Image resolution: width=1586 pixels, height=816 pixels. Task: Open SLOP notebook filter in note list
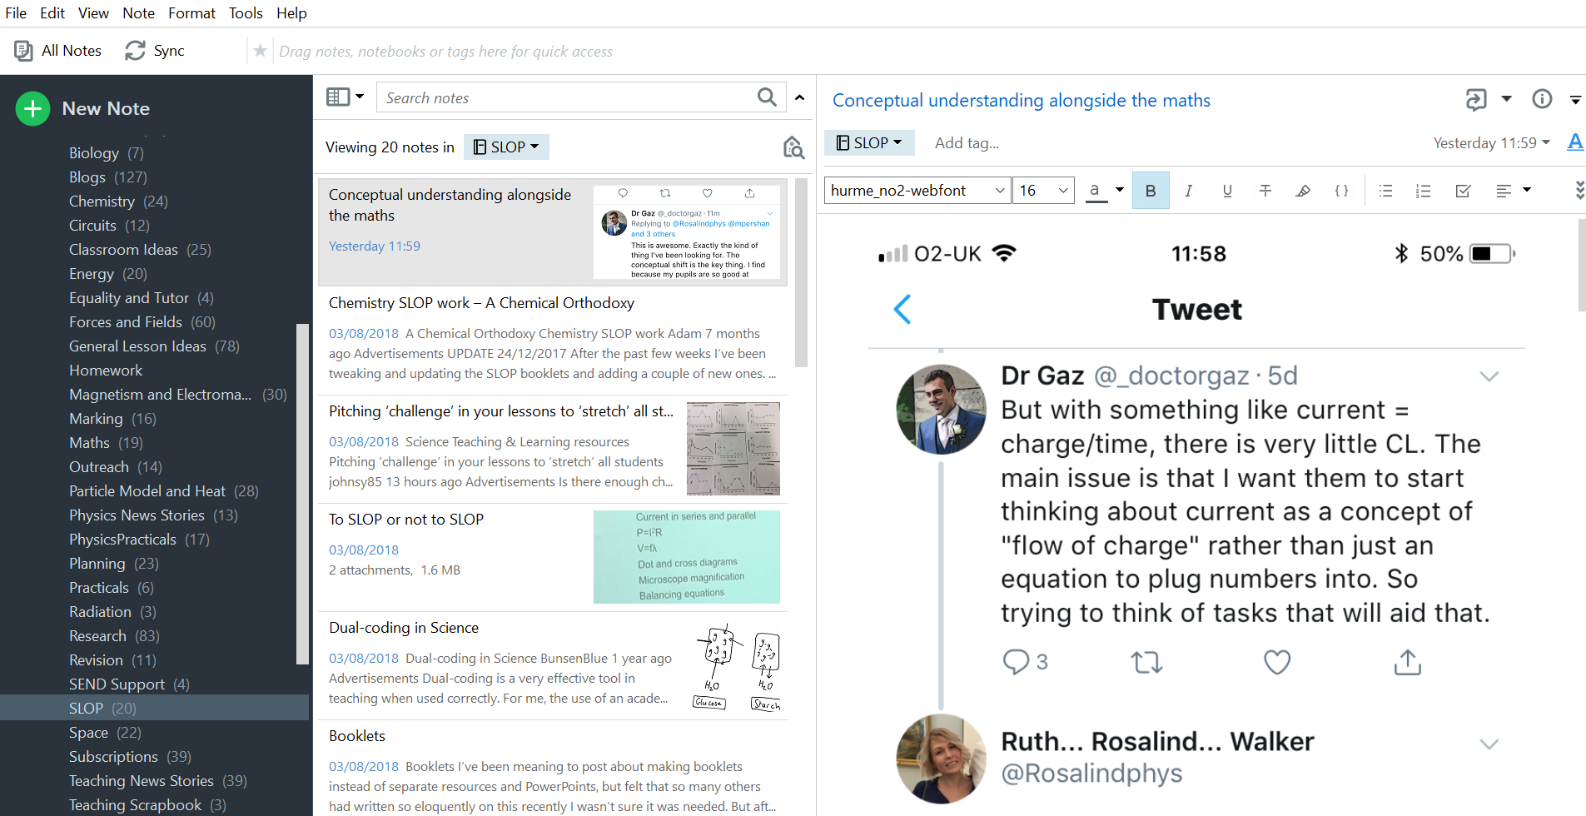pyautogui.click(x=506, y=147)
